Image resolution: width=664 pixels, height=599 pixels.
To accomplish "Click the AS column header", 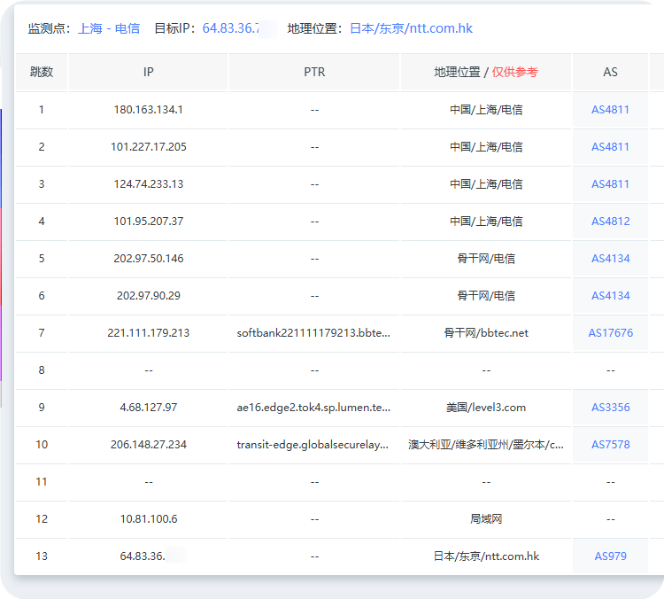I will (610, 72).
